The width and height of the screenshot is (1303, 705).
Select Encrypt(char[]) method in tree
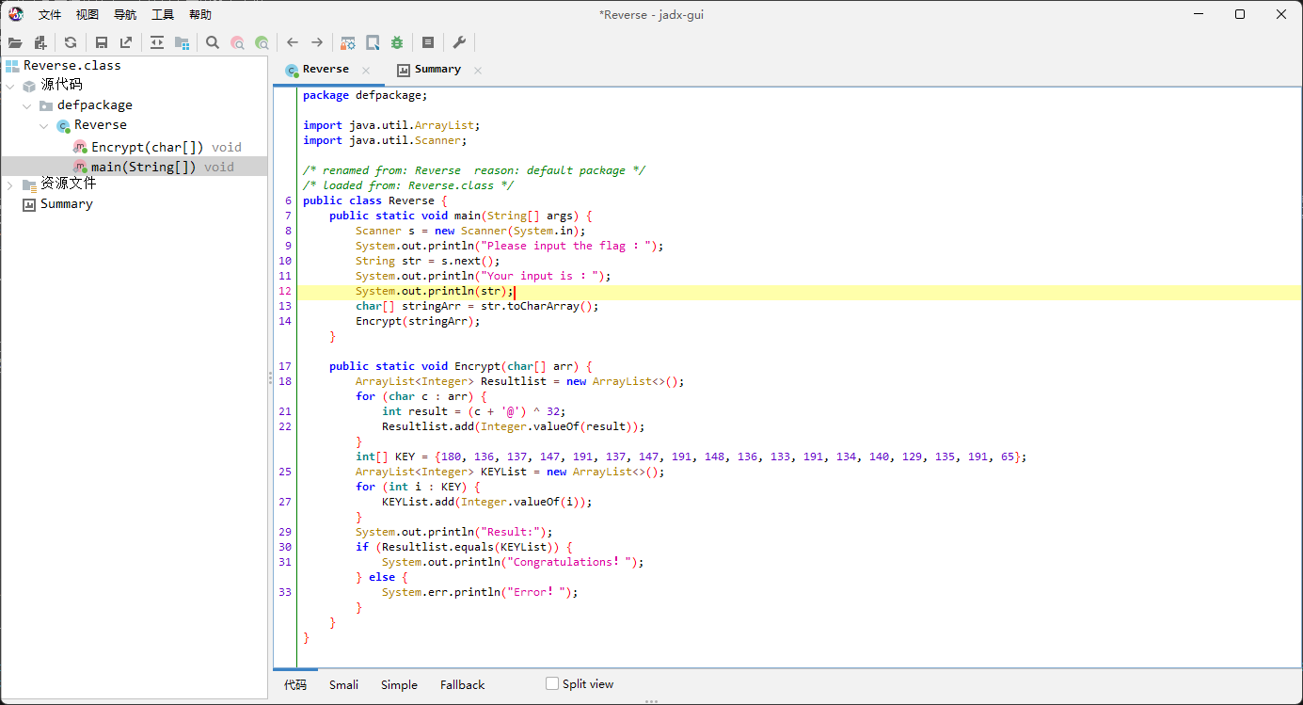tap(144, 147)
